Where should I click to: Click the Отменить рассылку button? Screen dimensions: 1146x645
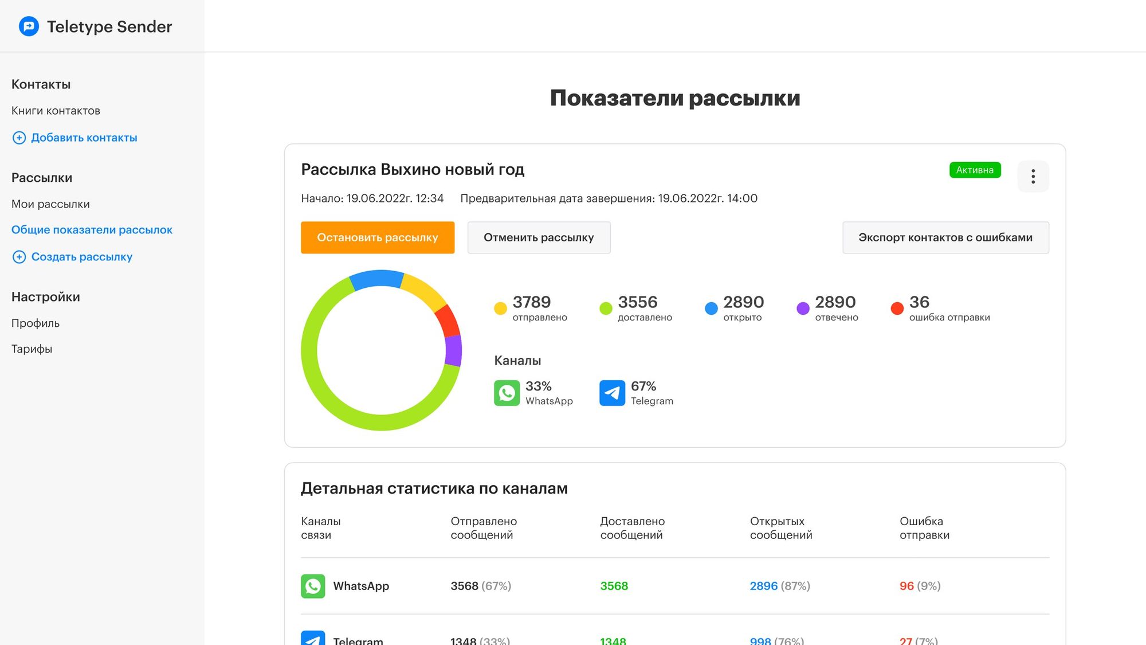tap(539, 237)
